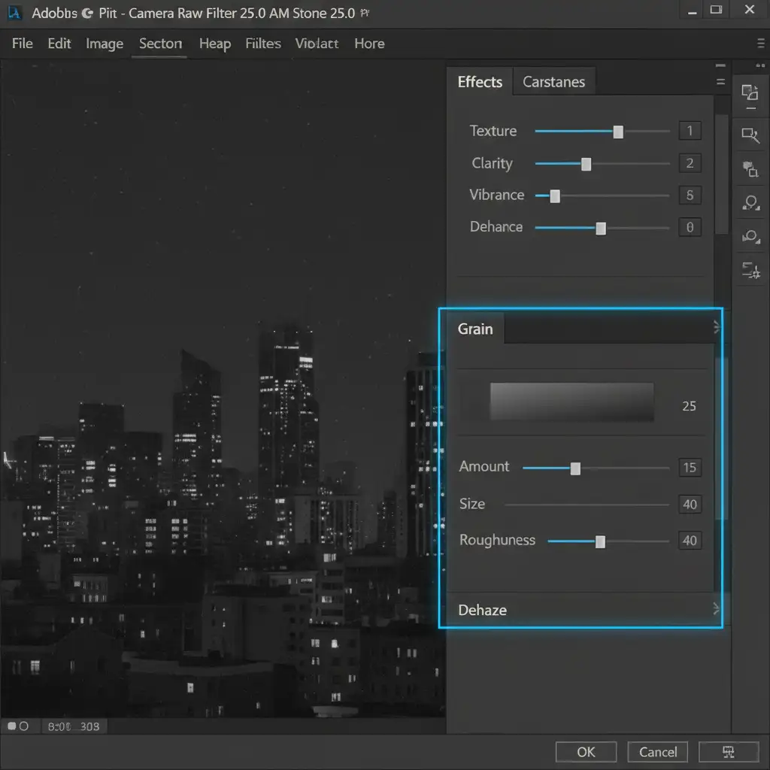Click the Cancel button
The image size is (770, 770).
click(x=658, y=752)
